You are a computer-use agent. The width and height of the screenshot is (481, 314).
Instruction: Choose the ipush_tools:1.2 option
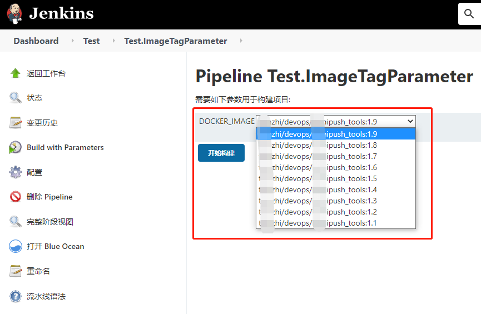pyautogui.click(x=336, y=212)
